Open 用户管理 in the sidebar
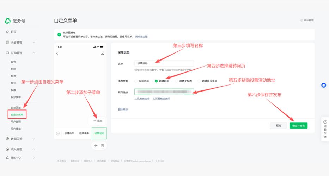 pyautogui.click(x=16, y=122)
